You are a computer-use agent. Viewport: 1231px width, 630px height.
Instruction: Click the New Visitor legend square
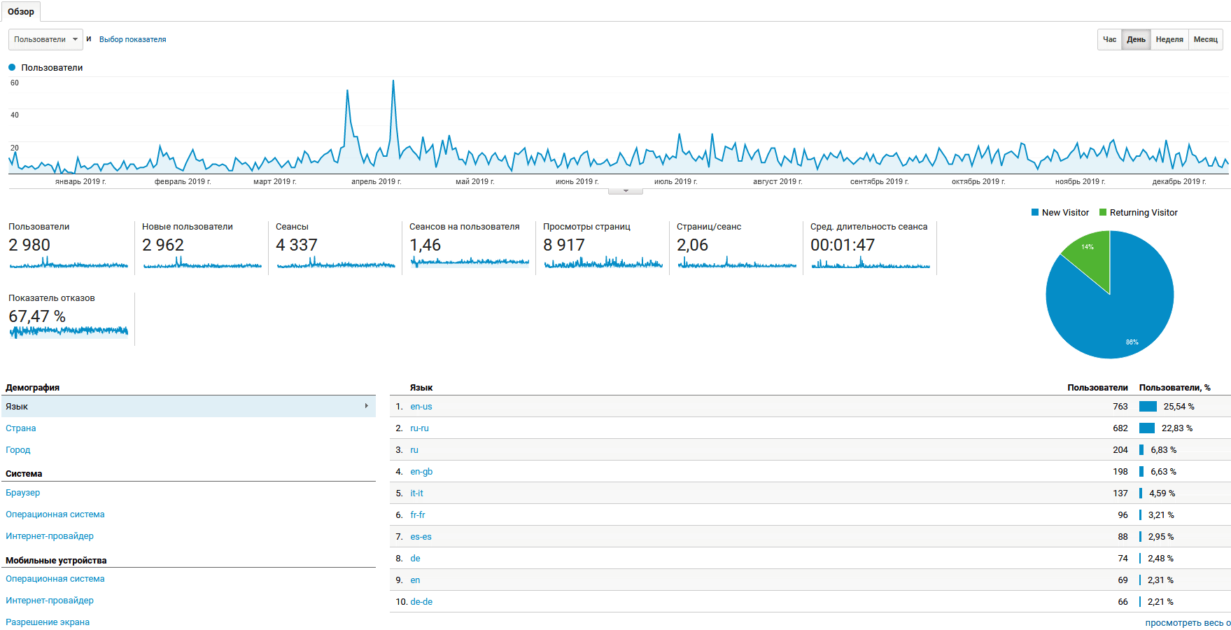[x=1034, y=212]
